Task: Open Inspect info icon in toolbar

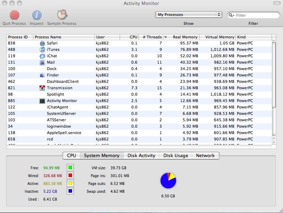Action: coord(37,15)
